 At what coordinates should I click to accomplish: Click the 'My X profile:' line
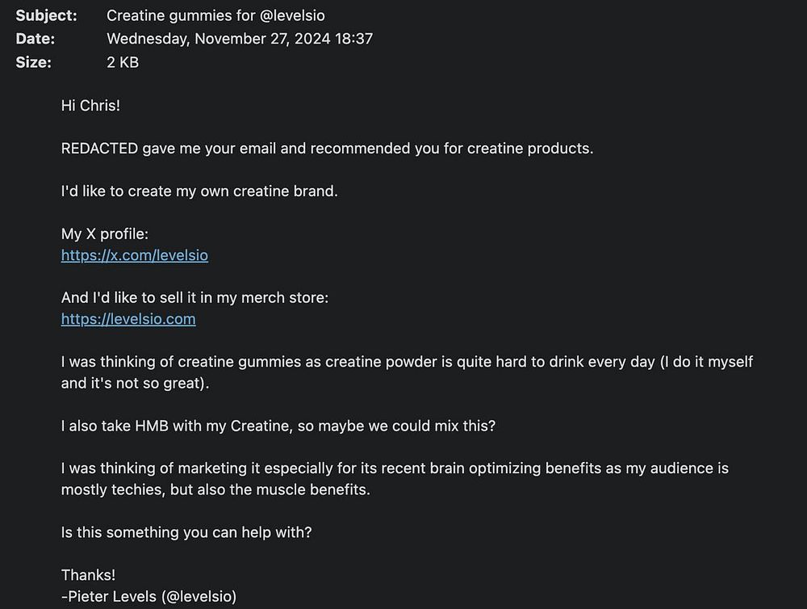105,234
